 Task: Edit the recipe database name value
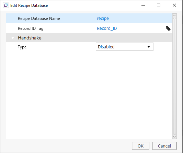pos(103,19)
